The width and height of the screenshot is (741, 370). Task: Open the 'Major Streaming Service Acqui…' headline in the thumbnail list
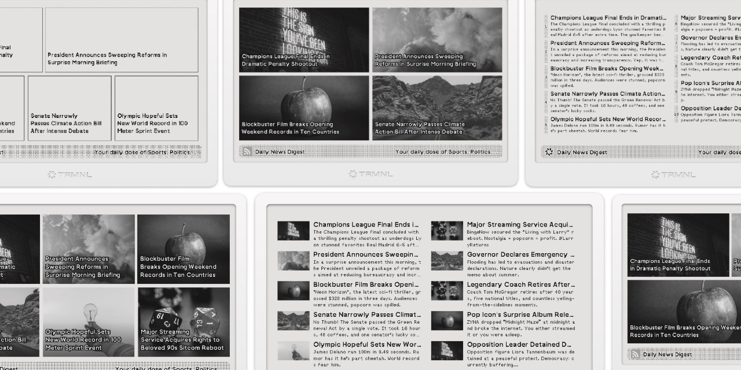point(520,224)
